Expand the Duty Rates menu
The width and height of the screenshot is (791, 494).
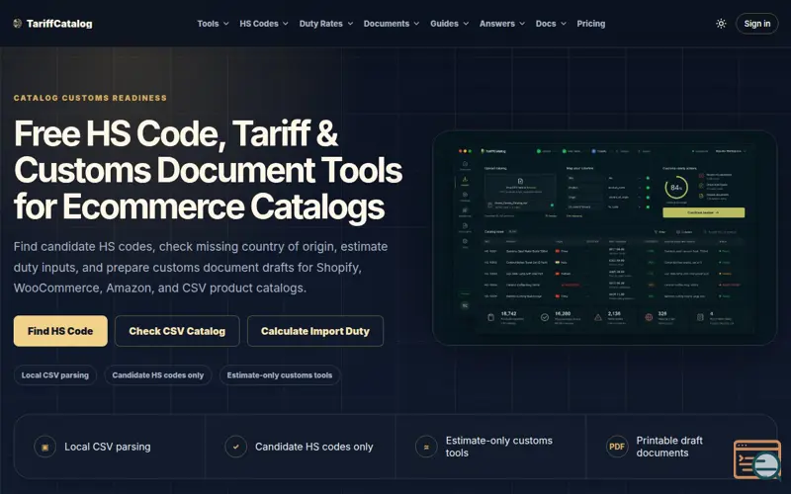326,24
